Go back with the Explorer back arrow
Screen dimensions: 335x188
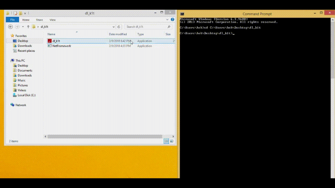[x=10, y=27]
